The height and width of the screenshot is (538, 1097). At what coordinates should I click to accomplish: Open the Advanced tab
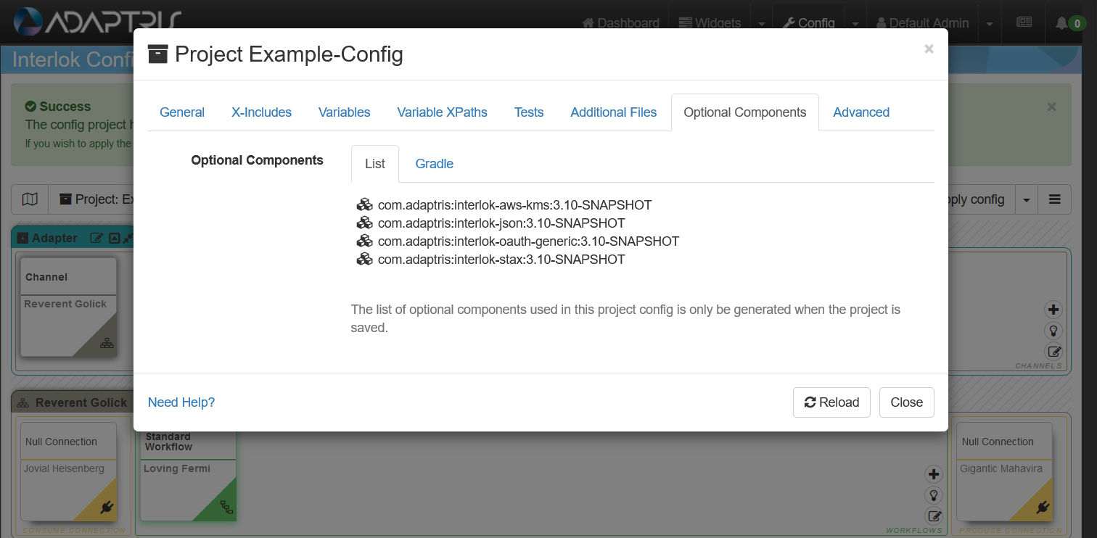pos(861,112)
